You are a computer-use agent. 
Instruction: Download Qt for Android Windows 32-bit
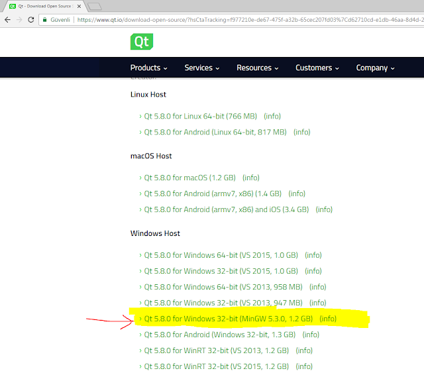click(x=220, y=335)
